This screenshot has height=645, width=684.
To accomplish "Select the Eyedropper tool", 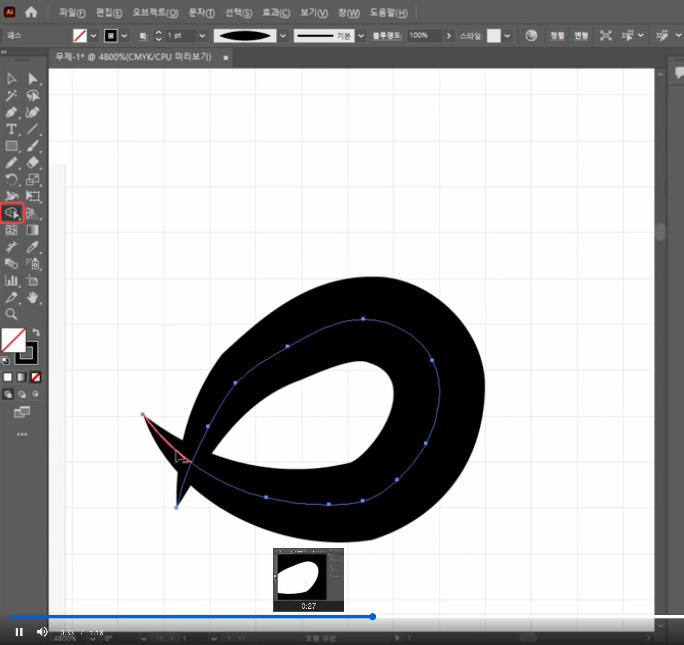I will 32,247.
